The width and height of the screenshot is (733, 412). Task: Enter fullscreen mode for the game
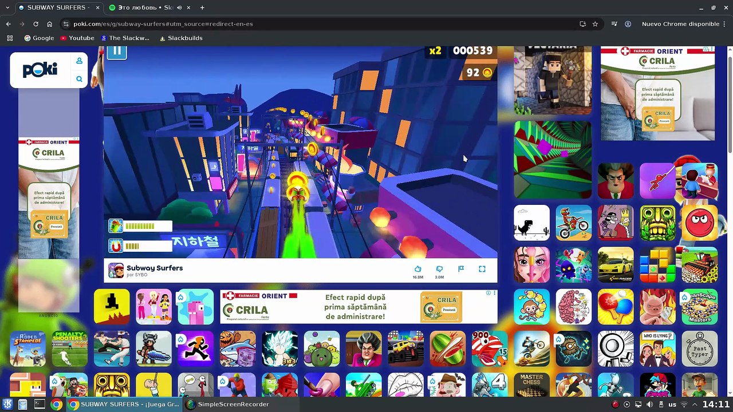point(482,269)
